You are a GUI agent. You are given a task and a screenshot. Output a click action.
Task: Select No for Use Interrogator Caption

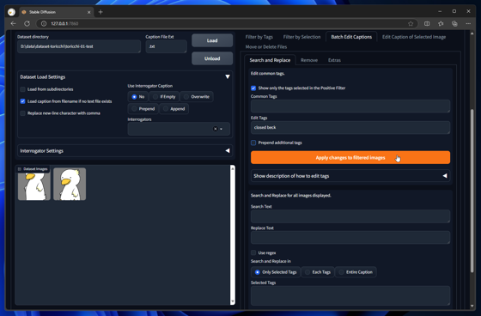point(137,97)
